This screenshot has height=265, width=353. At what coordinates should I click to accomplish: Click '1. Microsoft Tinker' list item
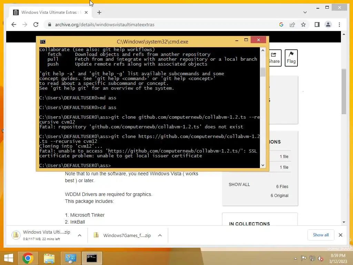coord(85,215)
